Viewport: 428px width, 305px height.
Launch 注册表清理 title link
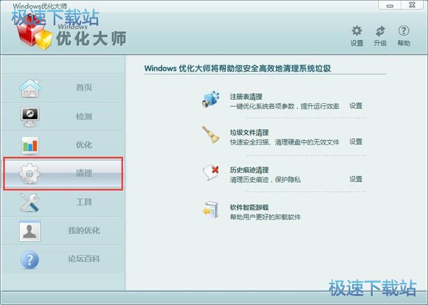pos(246,97)
